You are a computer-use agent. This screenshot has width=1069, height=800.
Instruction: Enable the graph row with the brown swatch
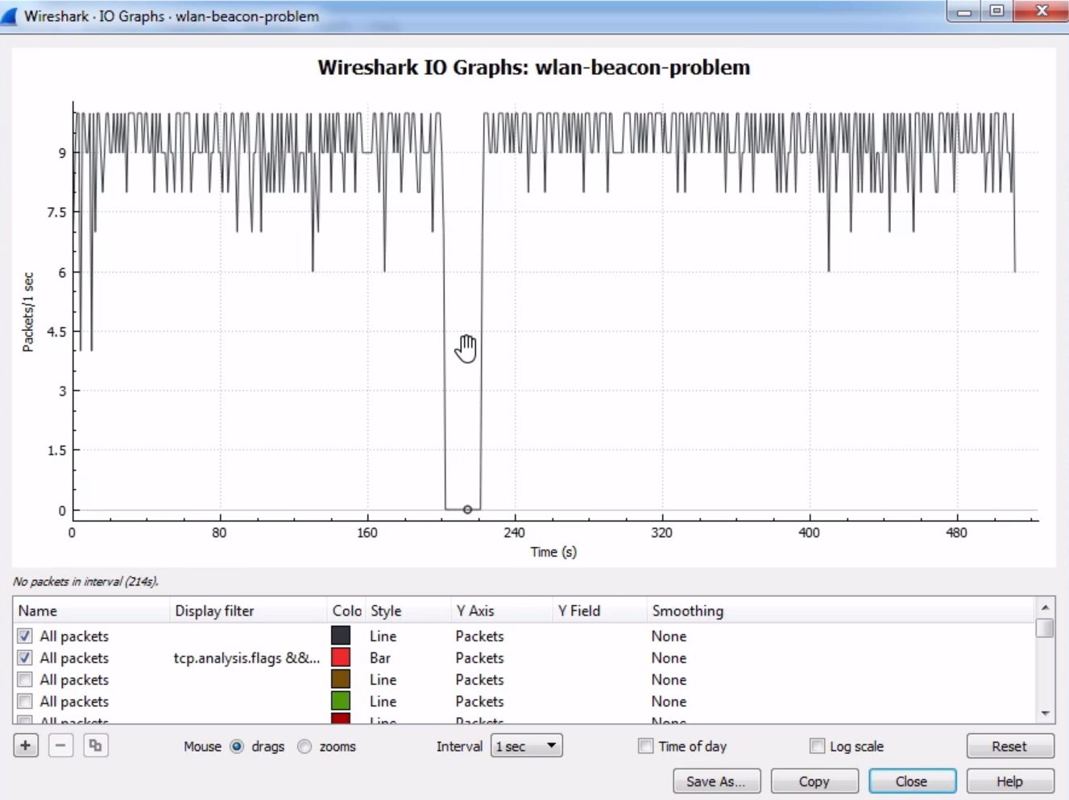click(x=25, y=679)
